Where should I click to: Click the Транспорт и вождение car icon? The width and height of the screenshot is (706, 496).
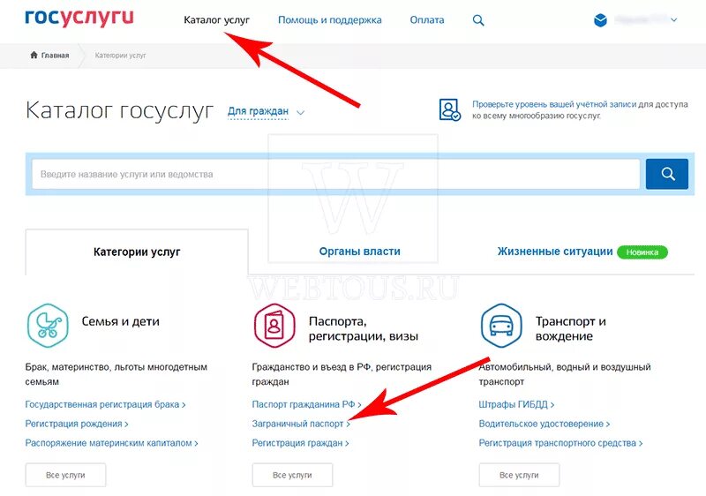(501, 325)
